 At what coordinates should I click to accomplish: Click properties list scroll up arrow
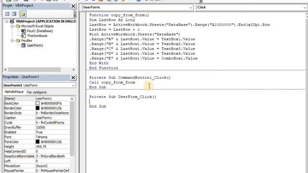pos(72,99)
